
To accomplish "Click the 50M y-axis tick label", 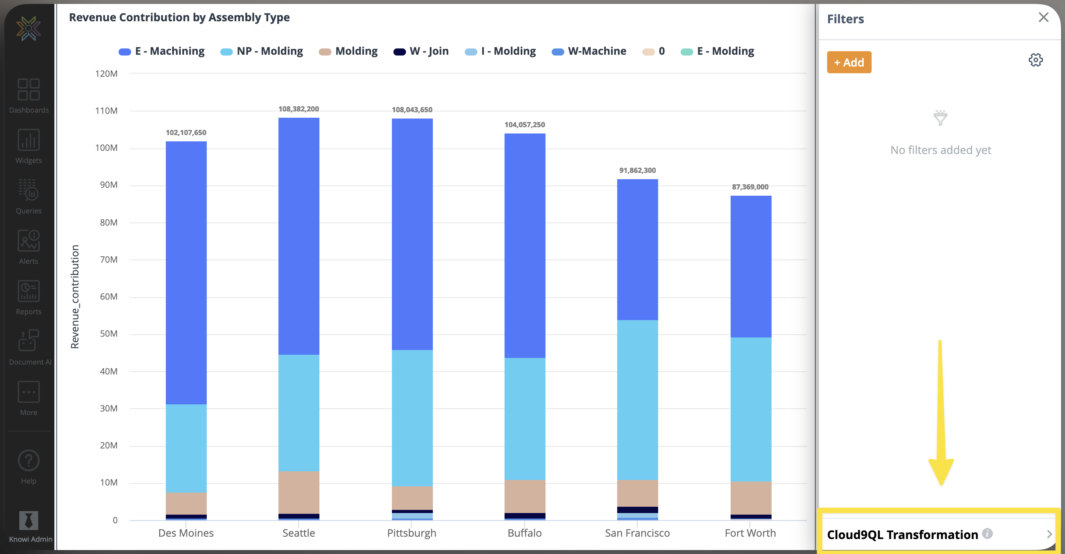I will pos(109,334).
